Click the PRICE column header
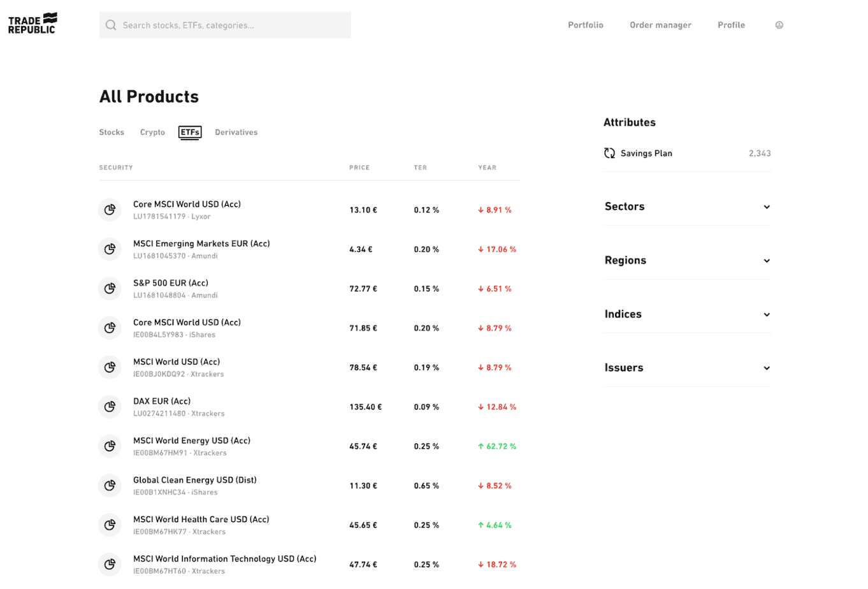The height and width of the screenshot is (589, 868). tap(359, 168)
